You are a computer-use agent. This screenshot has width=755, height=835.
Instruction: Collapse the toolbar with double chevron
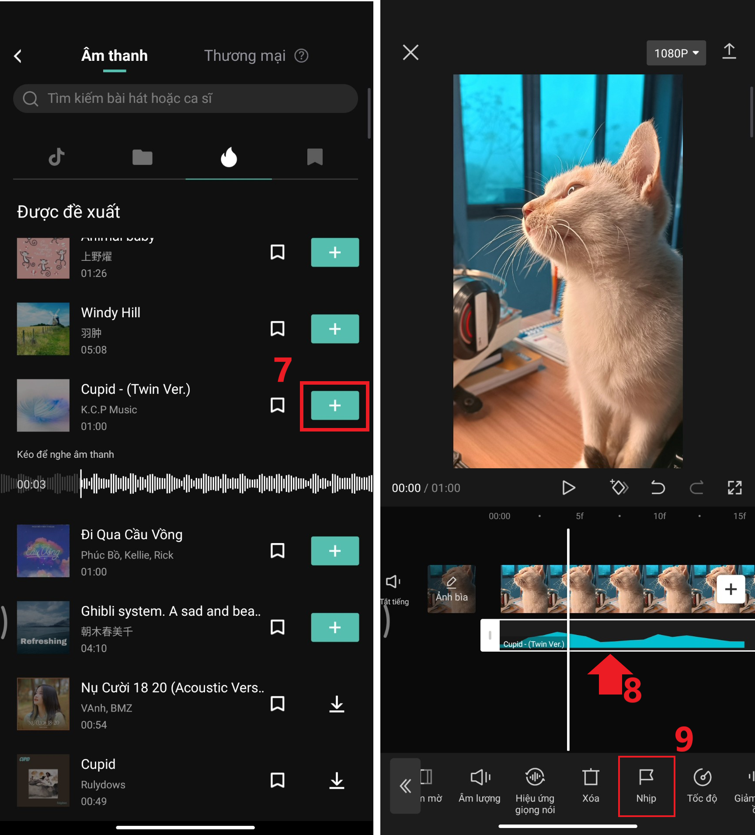tap(405, 786)
